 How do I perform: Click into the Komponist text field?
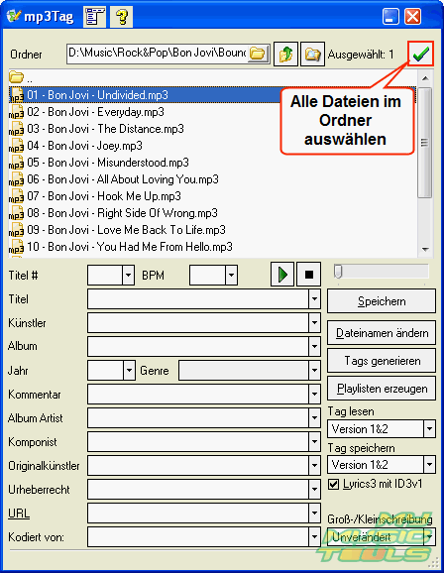click(198, 441)
